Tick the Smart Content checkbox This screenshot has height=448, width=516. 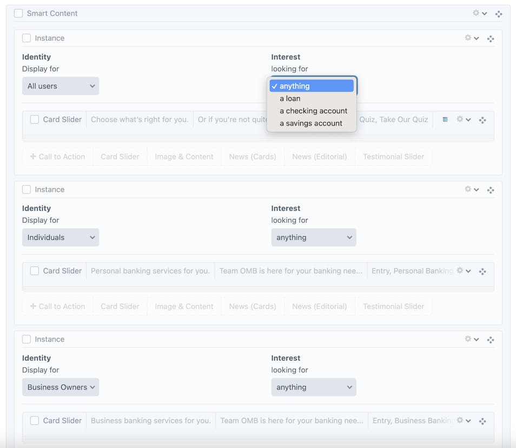[x=18, y=13]
